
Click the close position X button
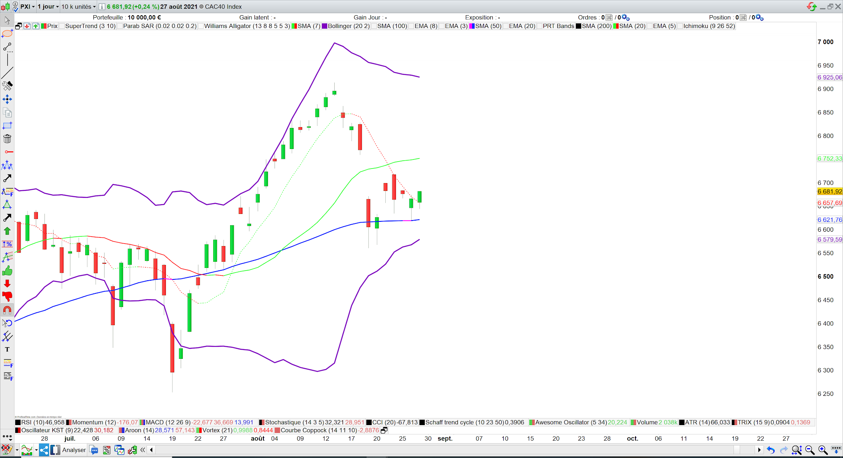(743, 17)
